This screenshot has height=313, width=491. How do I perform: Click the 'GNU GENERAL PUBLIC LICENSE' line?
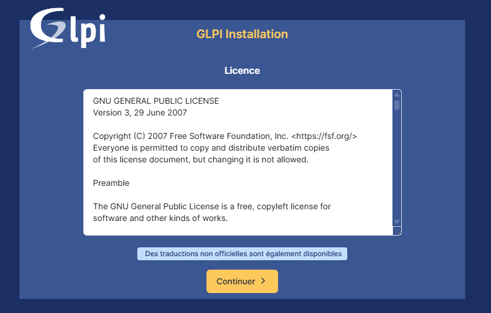156,101
